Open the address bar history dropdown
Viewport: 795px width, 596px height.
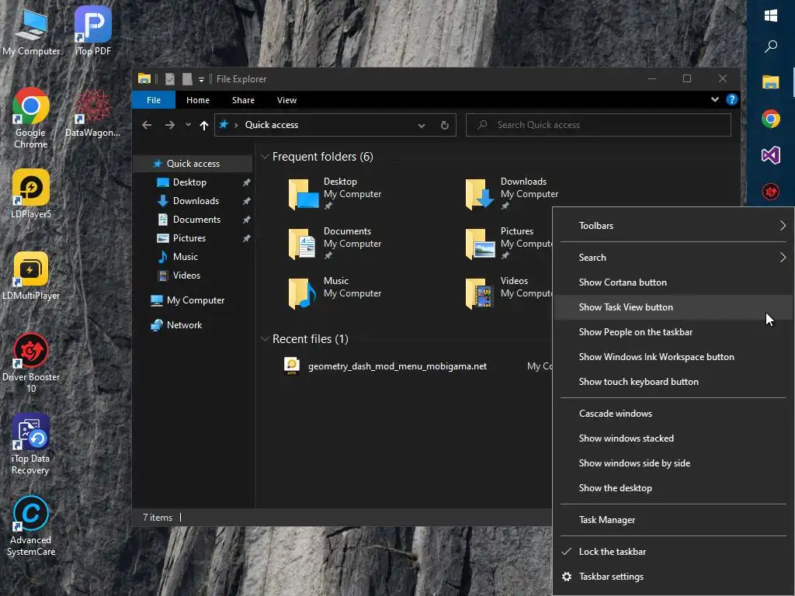coord(422,125)
